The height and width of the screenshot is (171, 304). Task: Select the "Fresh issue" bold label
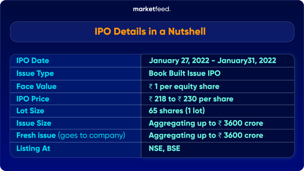pyautogui.click(x=36, y=135)
